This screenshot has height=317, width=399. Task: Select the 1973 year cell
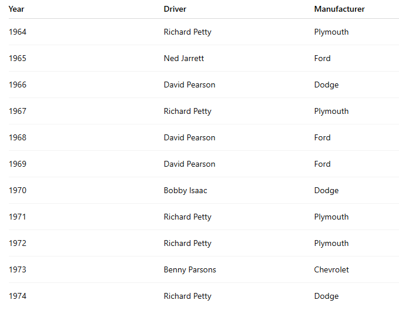tap(18, 270)
